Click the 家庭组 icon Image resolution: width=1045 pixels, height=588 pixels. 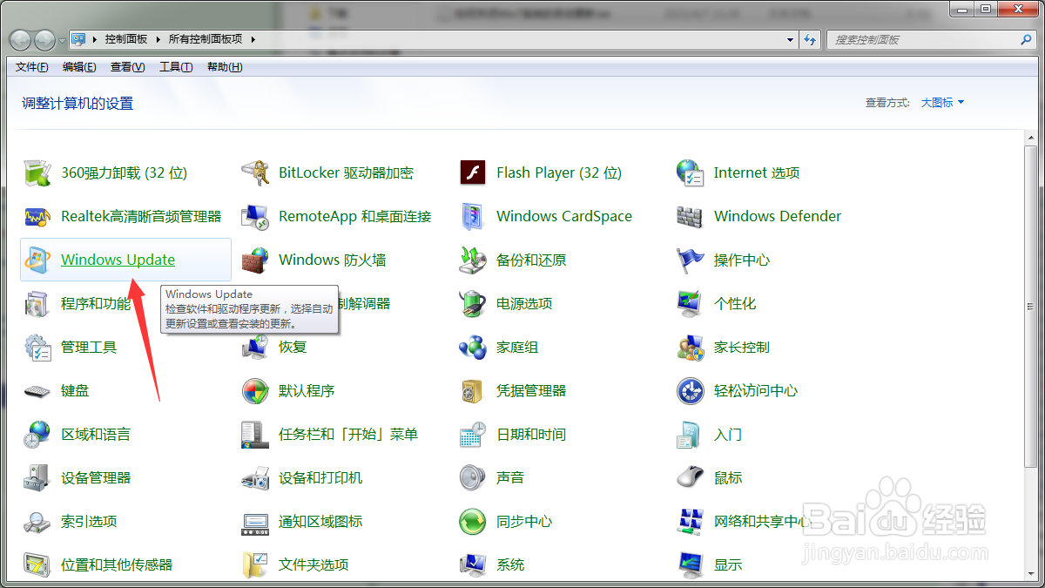(x=473, y=347)
